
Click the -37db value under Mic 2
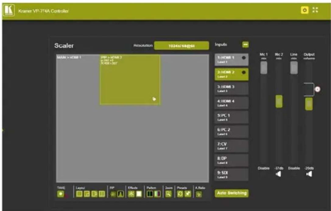coord(279,168)
